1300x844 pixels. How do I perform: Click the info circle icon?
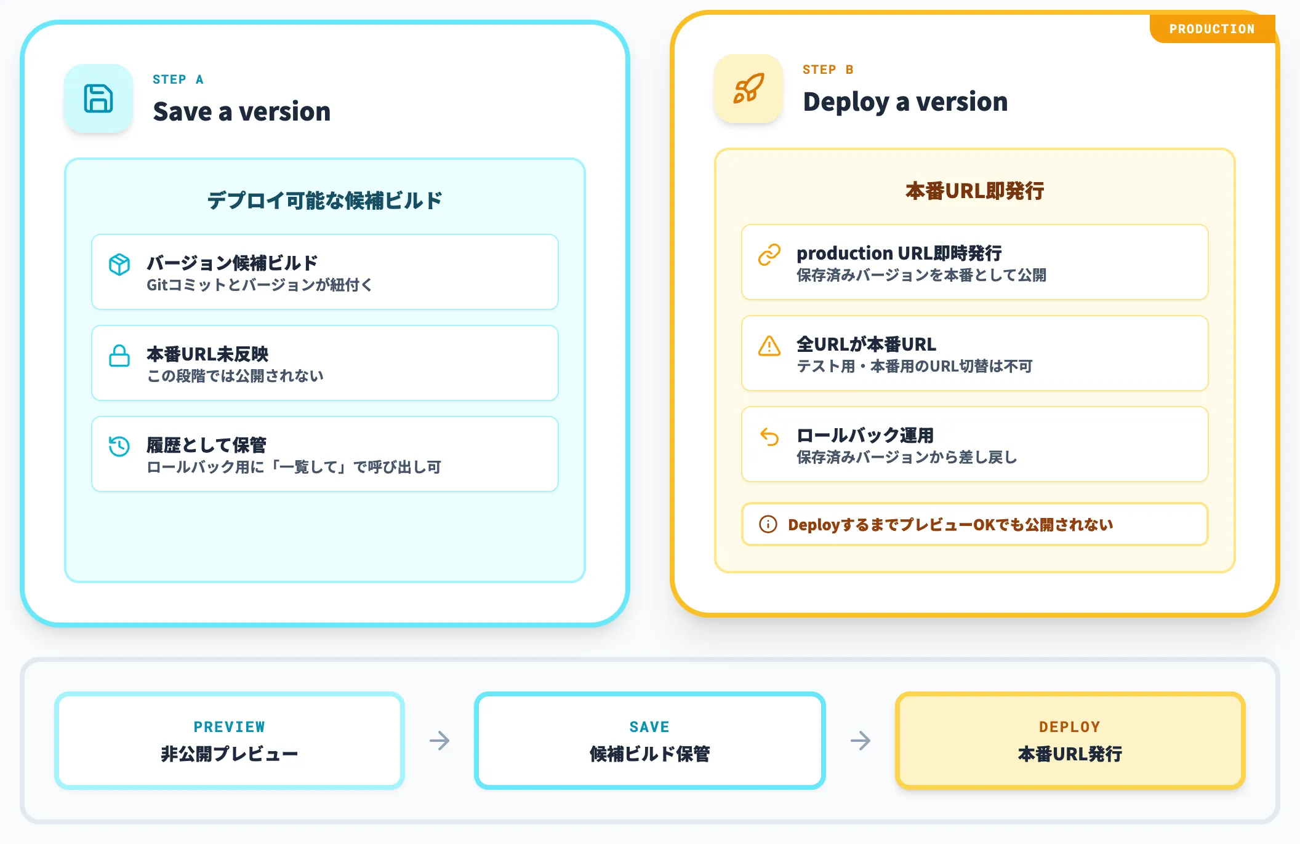[x=768, y=524]
